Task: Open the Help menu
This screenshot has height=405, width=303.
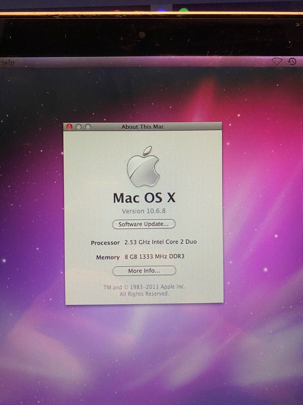Action: [6, 63]
